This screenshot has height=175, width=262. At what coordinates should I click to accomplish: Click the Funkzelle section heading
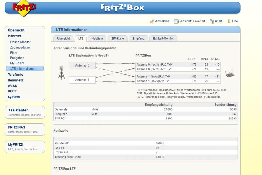[61, 130]
